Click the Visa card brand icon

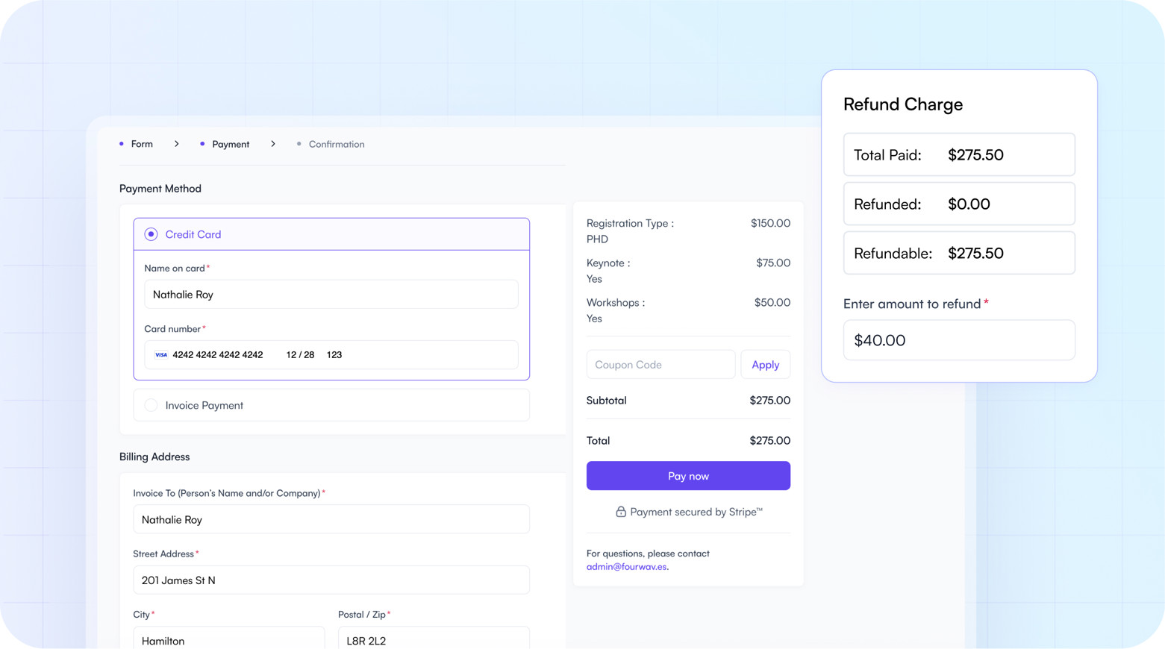[x=160, y=355]
